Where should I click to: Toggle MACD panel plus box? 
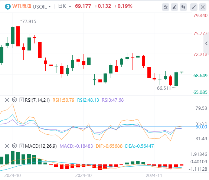click(x=22, y=146)
